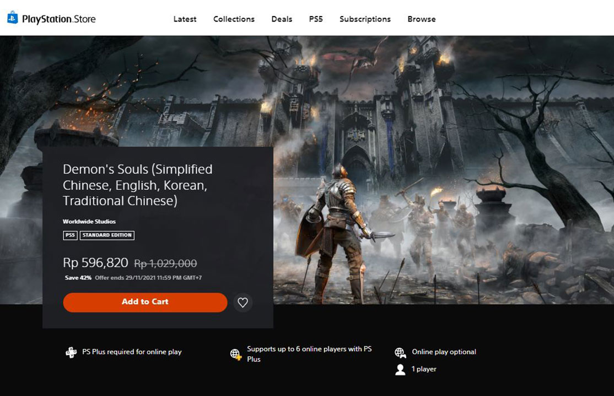Click the 1 player person icon

400,370
